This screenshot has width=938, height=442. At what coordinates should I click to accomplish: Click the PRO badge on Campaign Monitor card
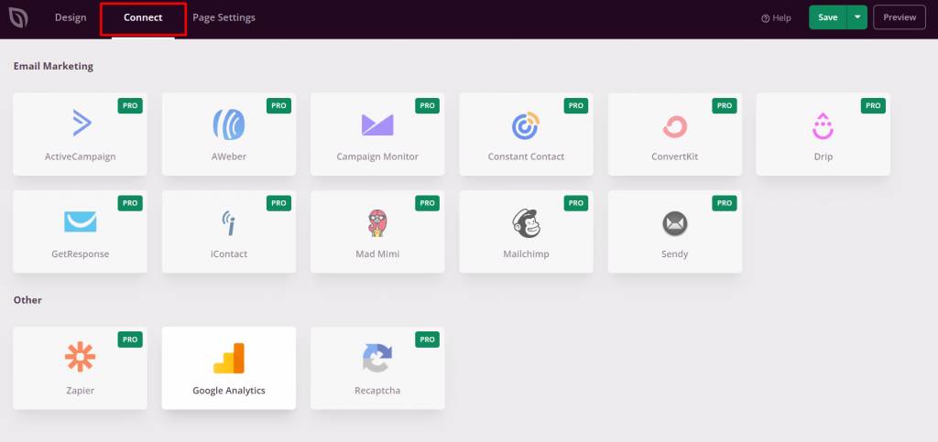[x=427, y=106]
